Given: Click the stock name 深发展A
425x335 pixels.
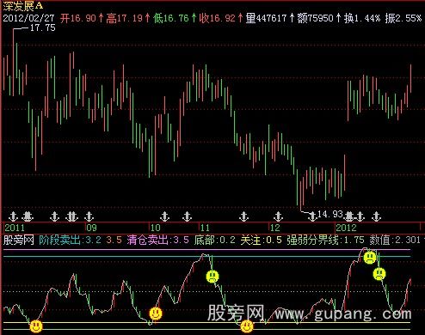Looking at the screenshot, I should (x=22, y=6).
